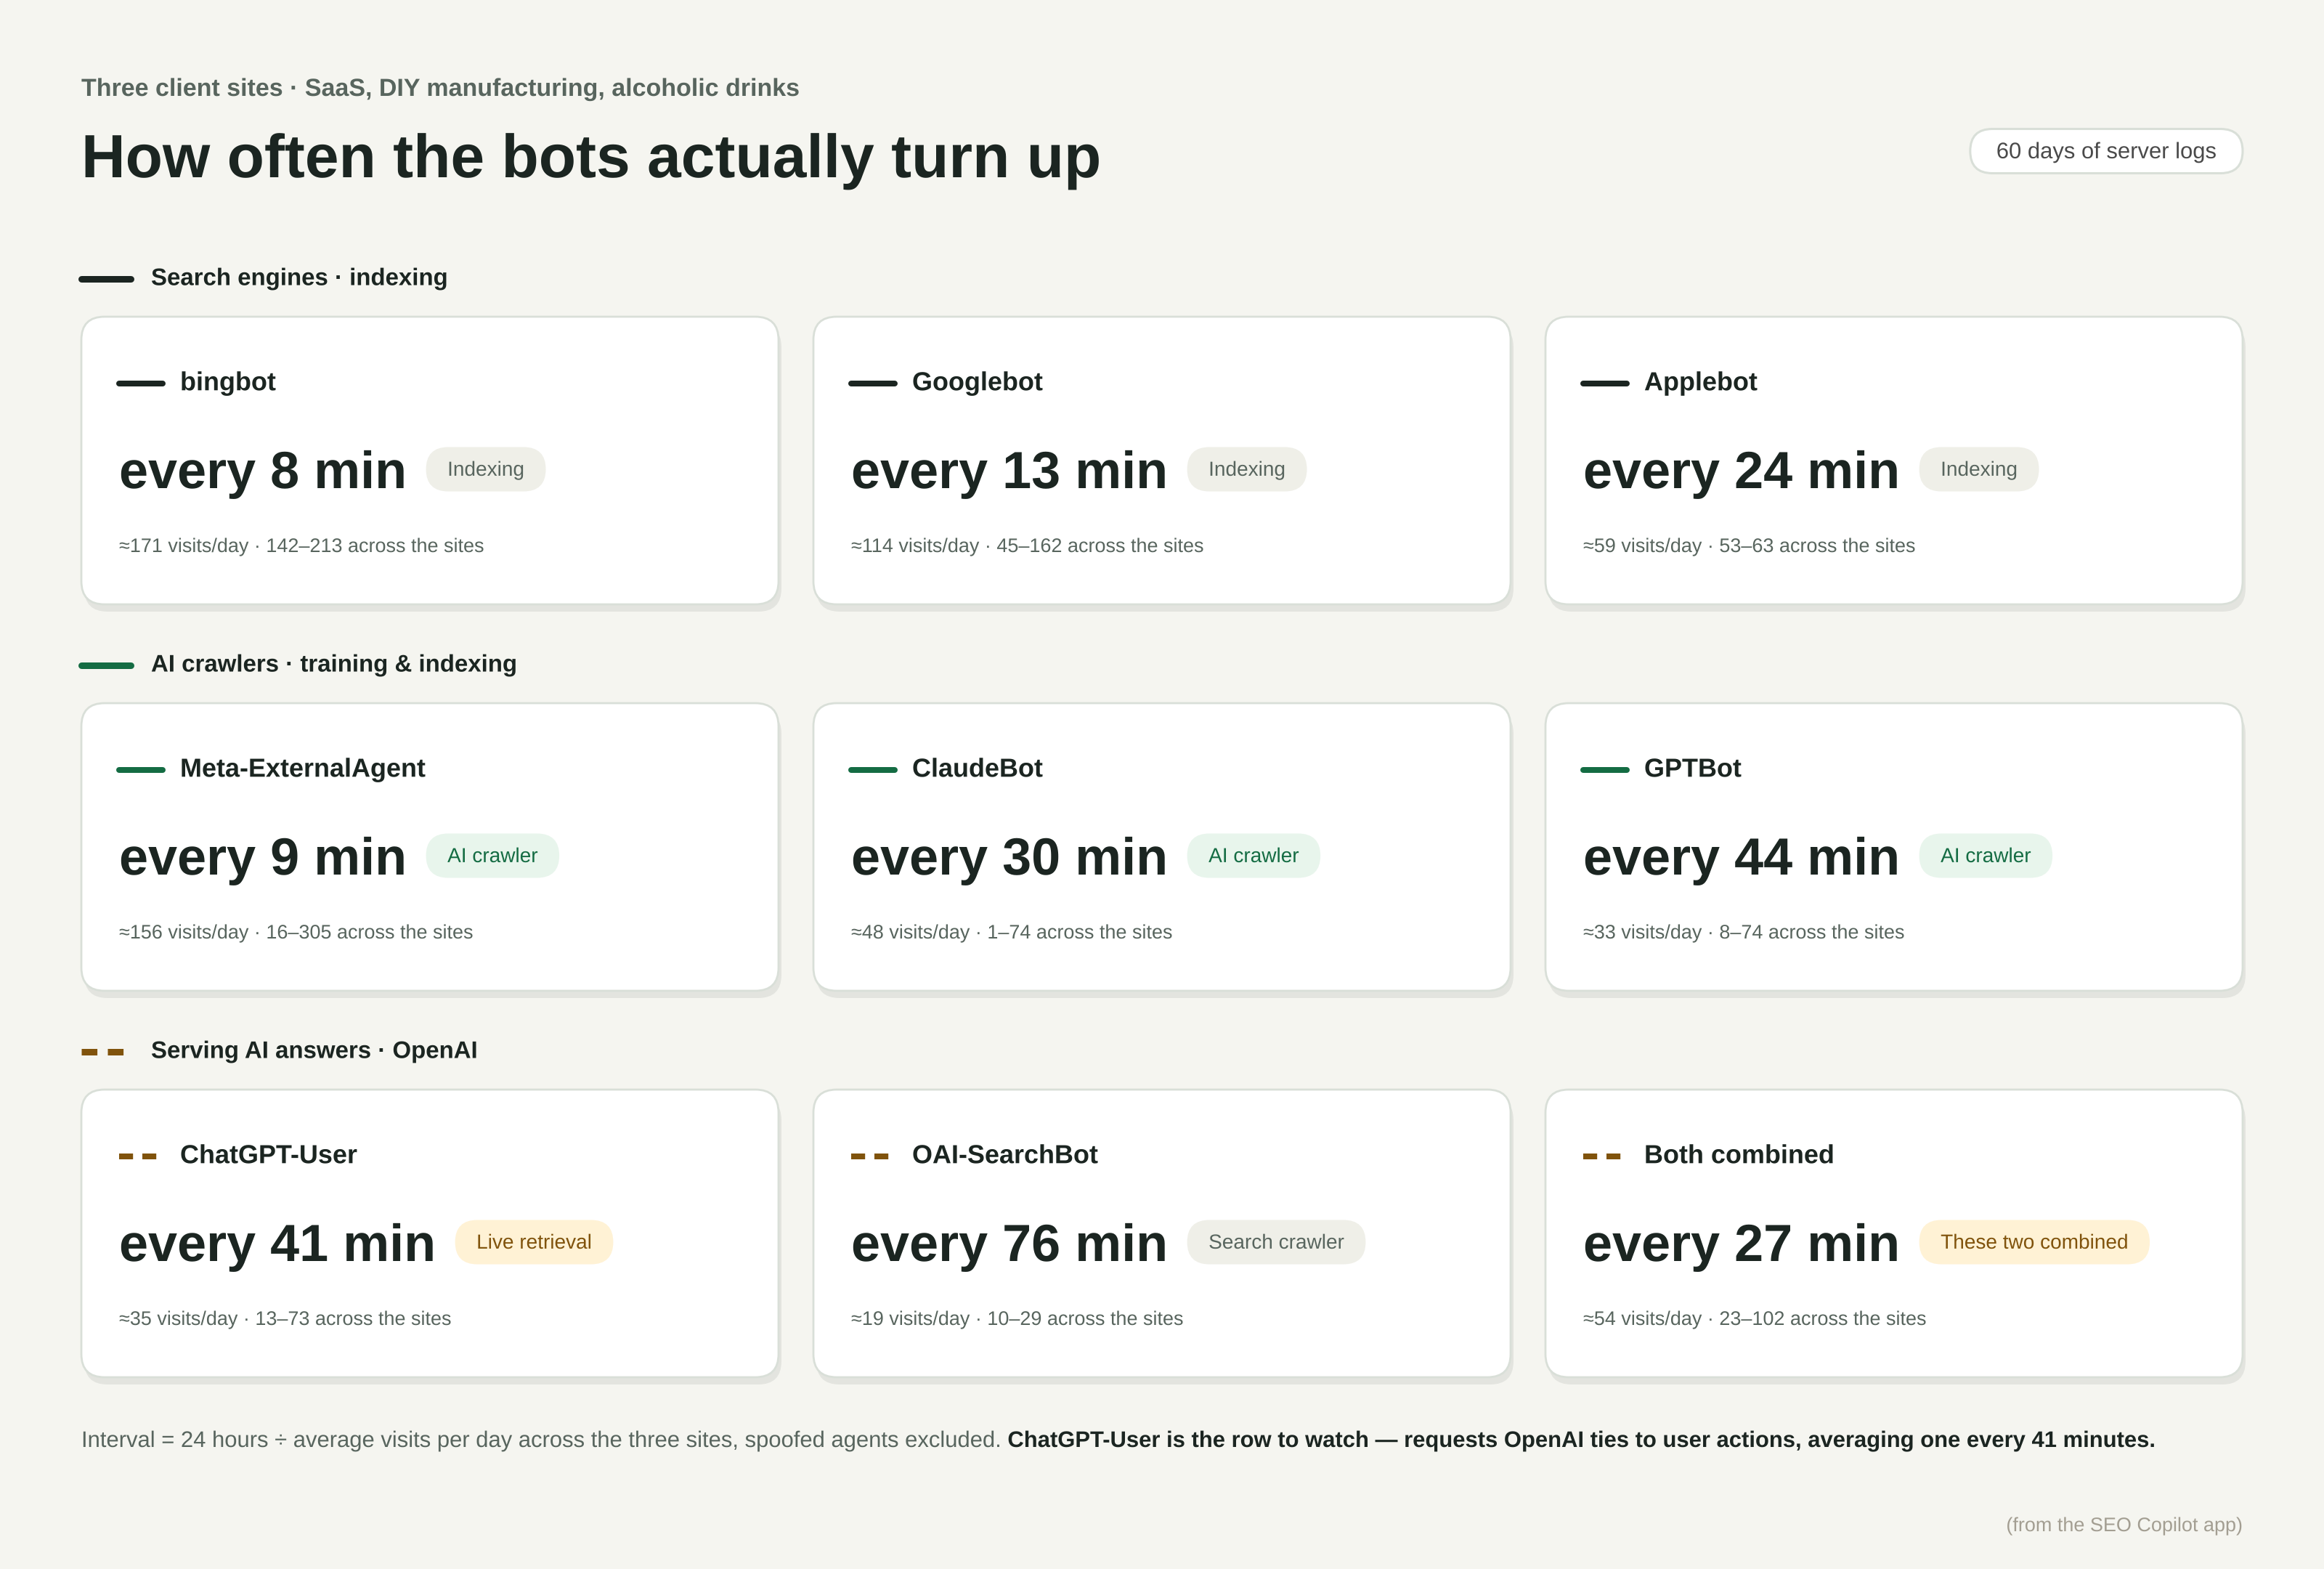Screen dimensions: 2324x1569
Task: Click 'every 13 min' interval text
Action: (x=1009, y=470)
